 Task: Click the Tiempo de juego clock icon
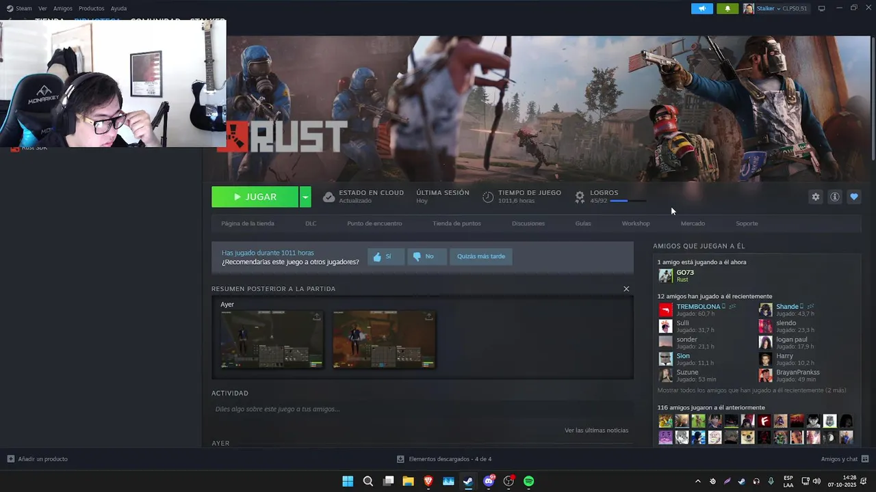pyautogui.click(x=488, y=197)
